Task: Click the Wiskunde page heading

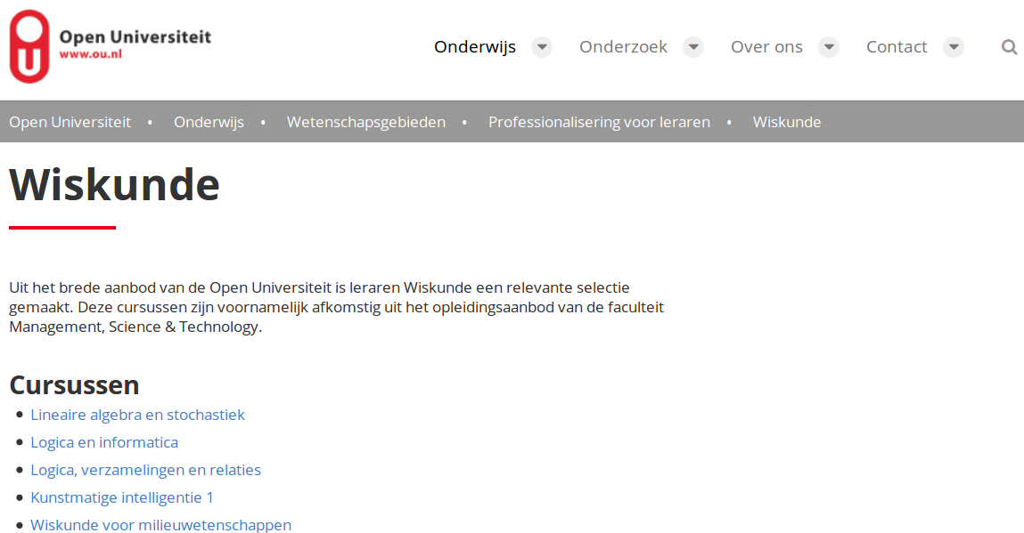Action: [114, 184]
